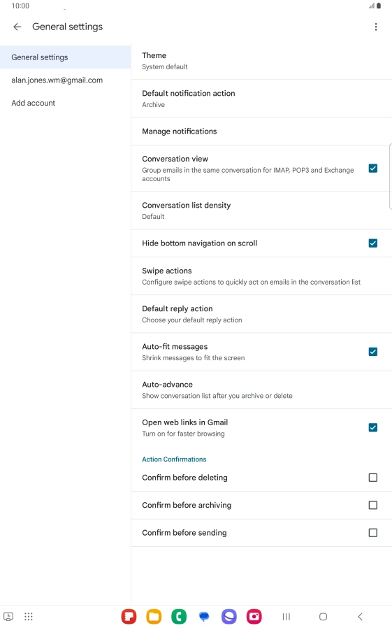Launch the yellow My Files folder app
This screenshot has height=628, width=392.
tap(154, 616)
